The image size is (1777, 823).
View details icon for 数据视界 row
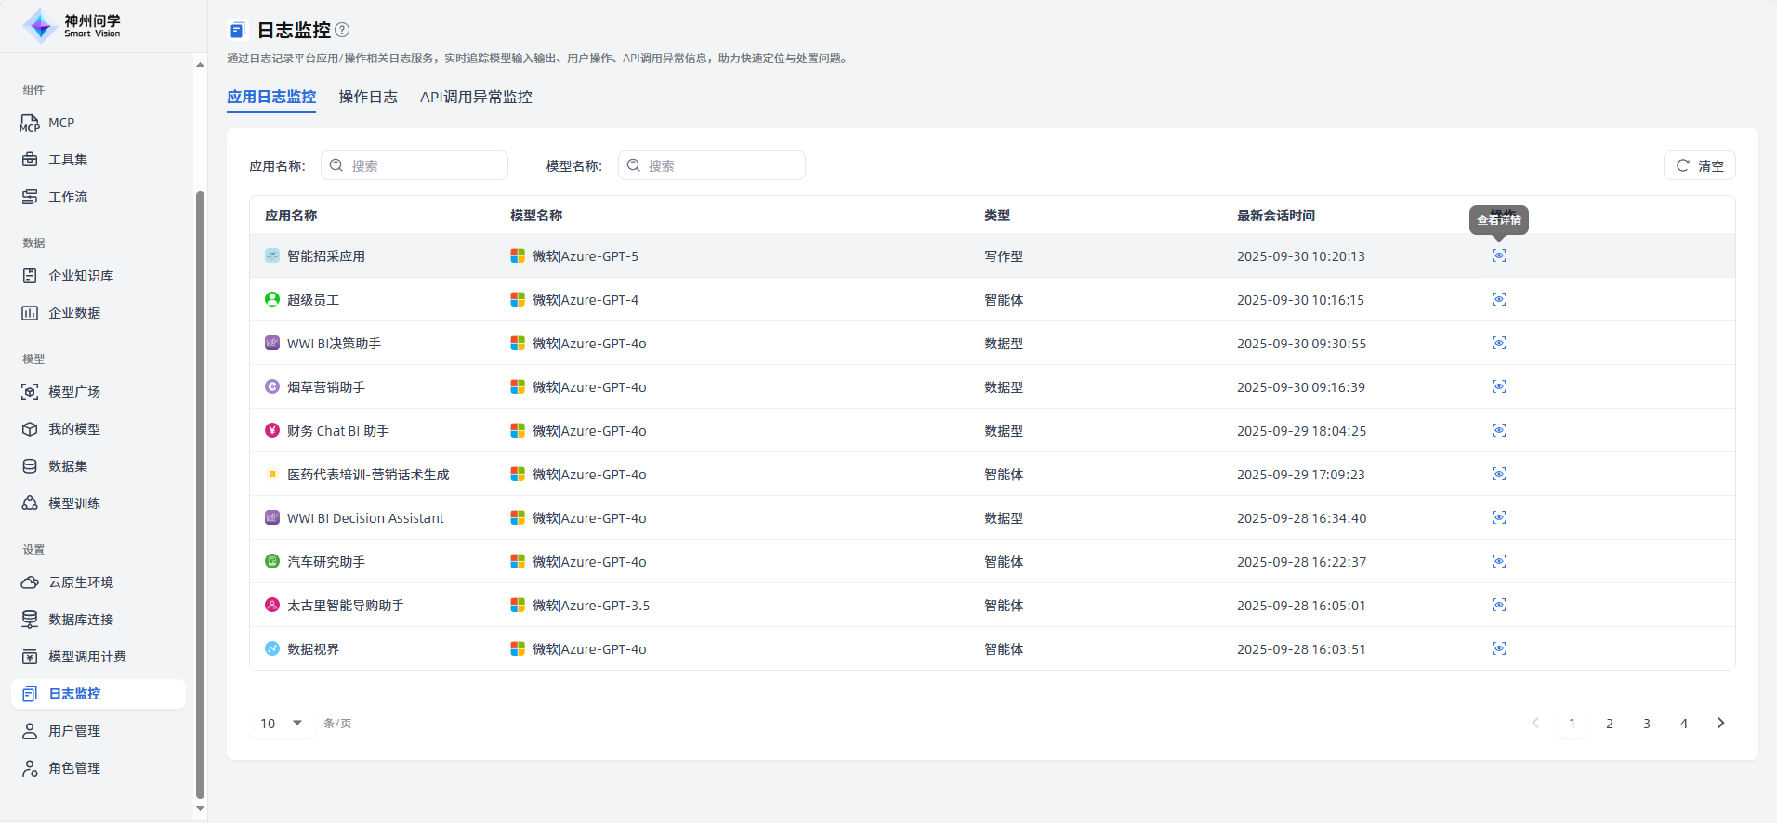(1498, 648)
